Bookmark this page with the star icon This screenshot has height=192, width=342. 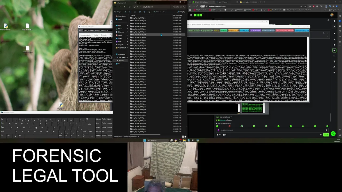[305, 6]
